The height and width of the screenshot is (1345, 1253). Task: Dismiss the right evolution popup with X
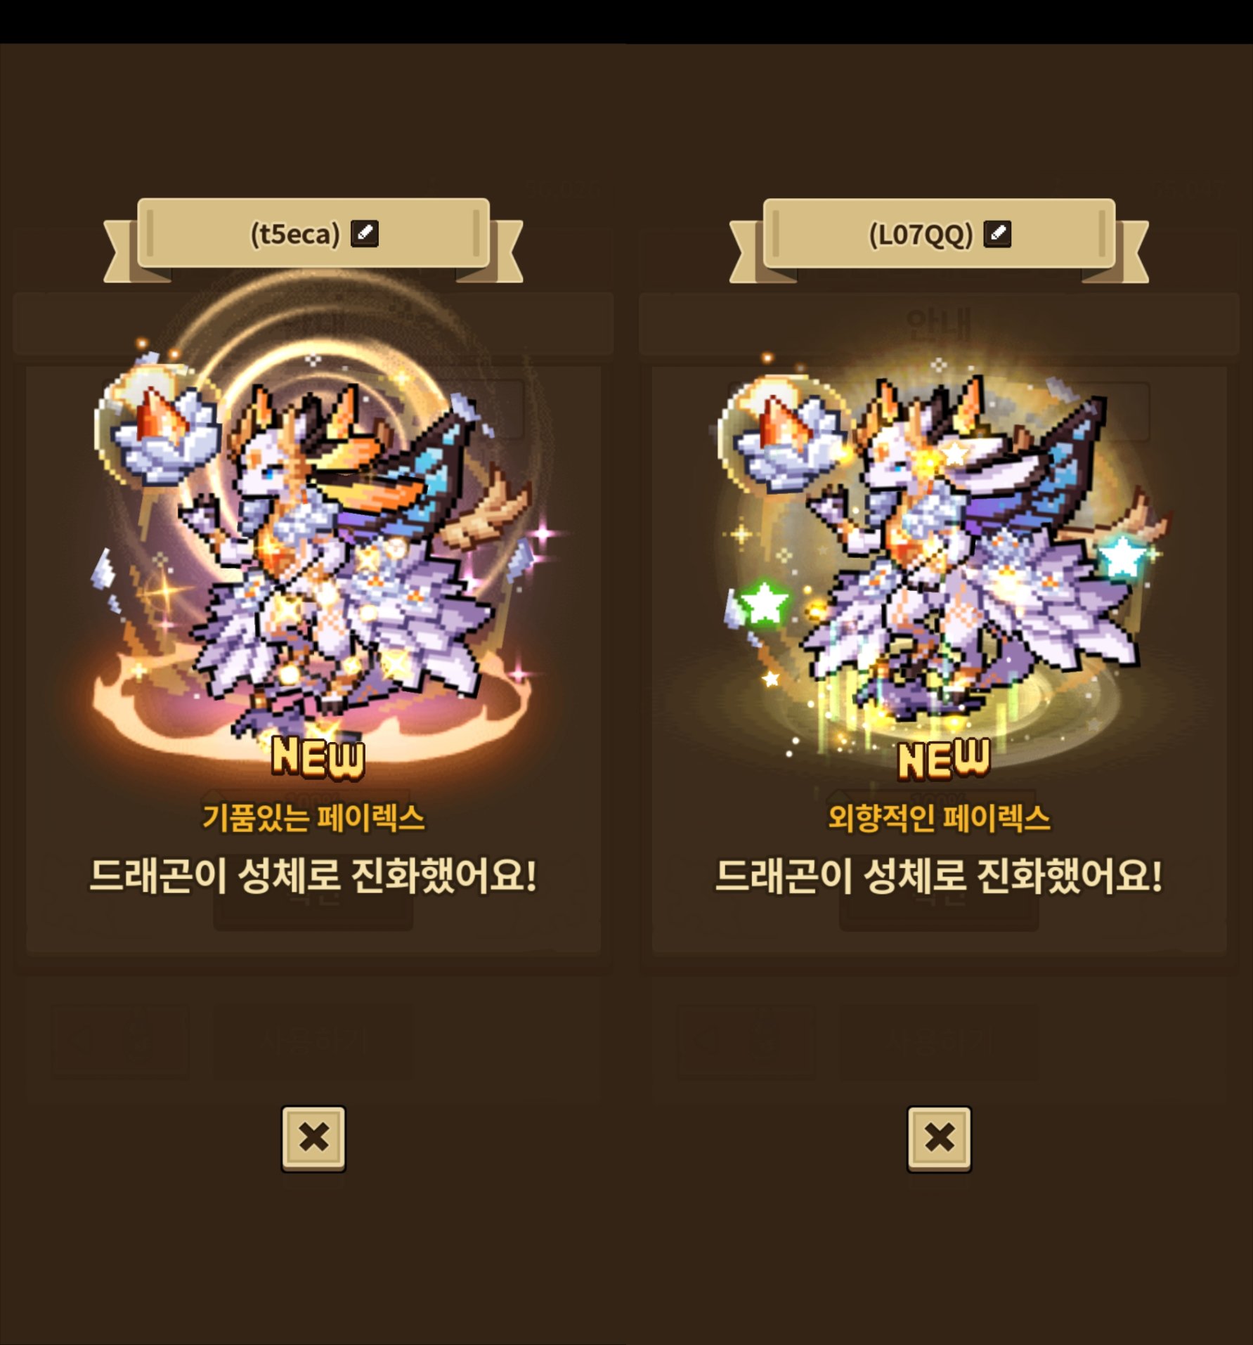[x=939, y=1138]
